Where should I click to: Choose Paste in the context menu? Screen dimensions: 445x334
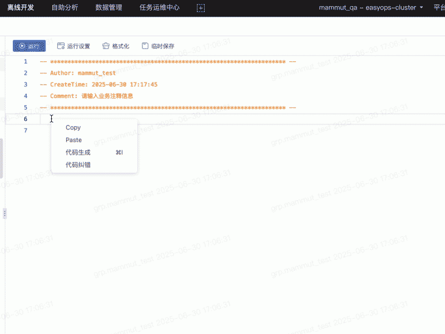coord(73,140)
